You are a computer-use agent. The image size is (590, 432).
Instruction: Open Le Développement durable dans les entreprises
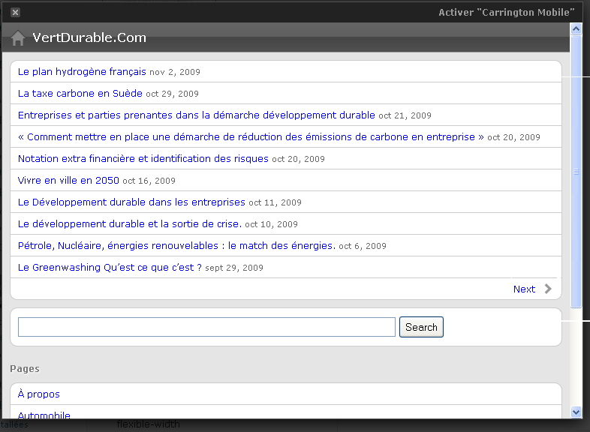131,202
